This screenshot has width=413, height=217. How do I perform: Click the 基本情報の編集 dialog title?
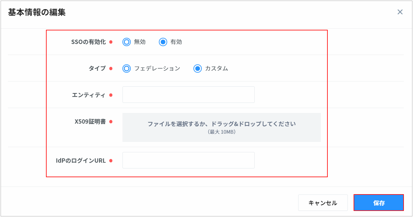tap(37, 12)
